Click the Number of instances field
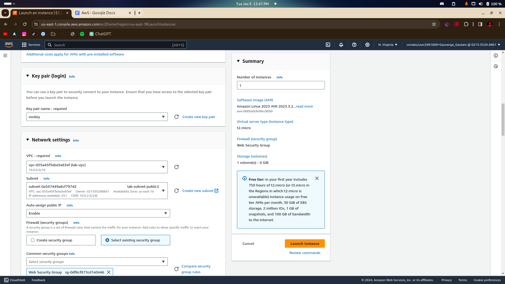This screenshot has height=284, width=505. [281, 85]
